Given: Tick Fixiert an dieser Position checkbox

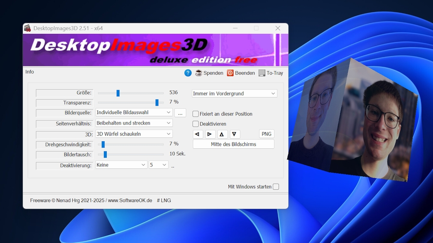Looking at the screenshot, I should pos(195,114).
